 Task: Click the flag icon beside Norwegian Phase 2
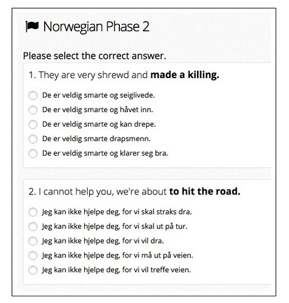point(32,27)
